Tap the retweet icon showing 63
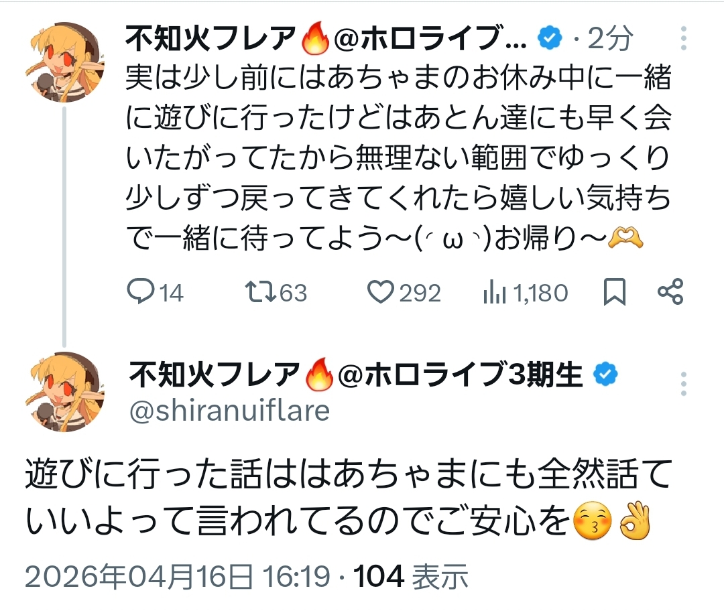724x613 pixels. point(260,292)
